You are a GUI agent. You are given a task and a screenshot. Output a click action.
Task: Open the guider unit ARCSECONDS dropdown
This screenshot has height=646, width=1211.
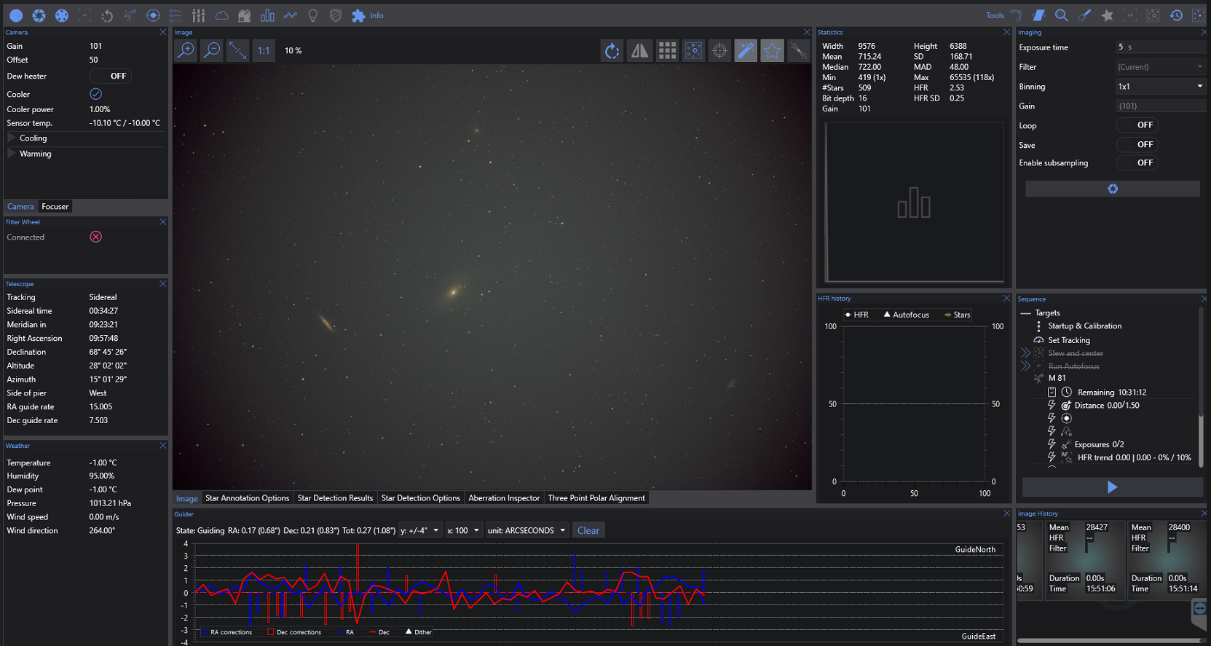(x=527, y=530)
